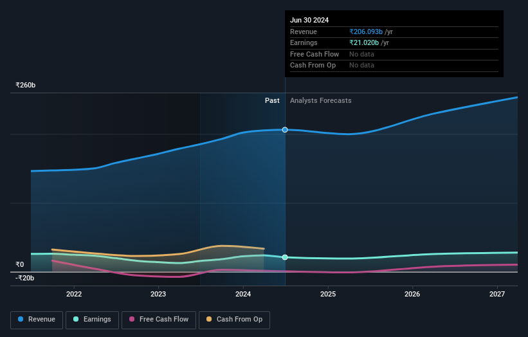528x337 pixels.
Task: Click the Past label
Action: pyautogui.click(x=272, y=100)
